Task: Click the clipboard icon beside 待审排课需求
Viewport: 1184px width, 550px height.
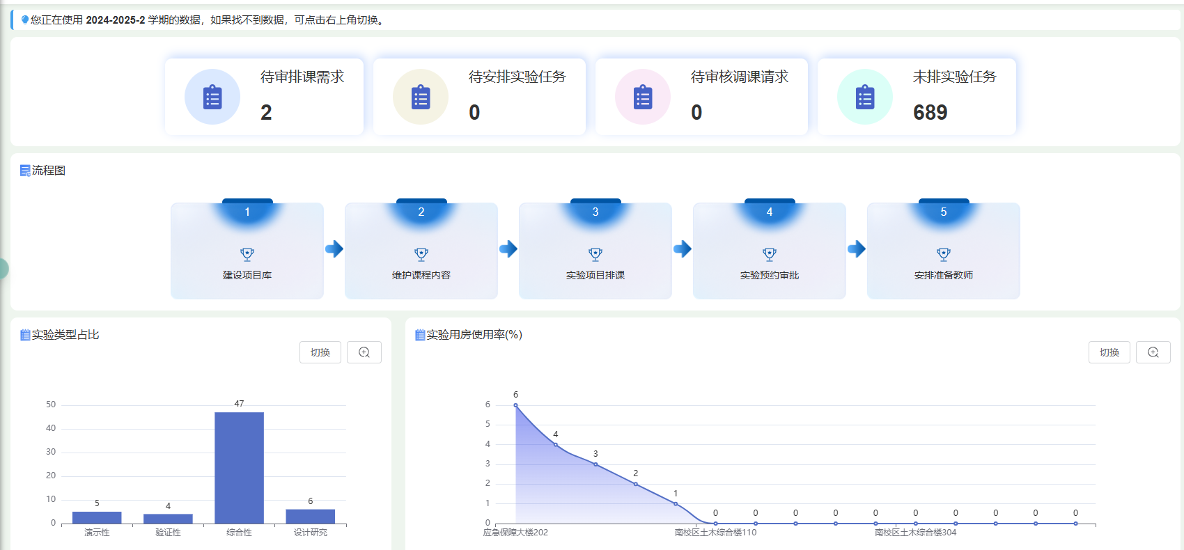Action: pos(212,97)
